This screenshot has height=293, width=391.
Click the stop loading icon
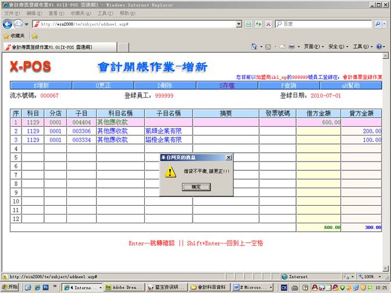(x=268, y=24)
